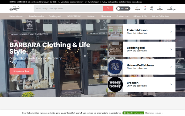Image resolution: width=185 pixels, height=116 pixels.
Task: Open the Vergelijk compare icon
Action: pos(137,8)
